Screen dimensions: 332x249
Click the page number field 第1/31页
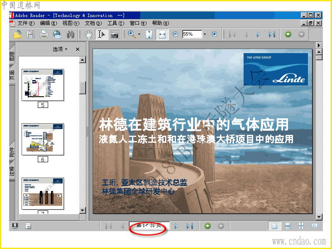pos(149,225)
